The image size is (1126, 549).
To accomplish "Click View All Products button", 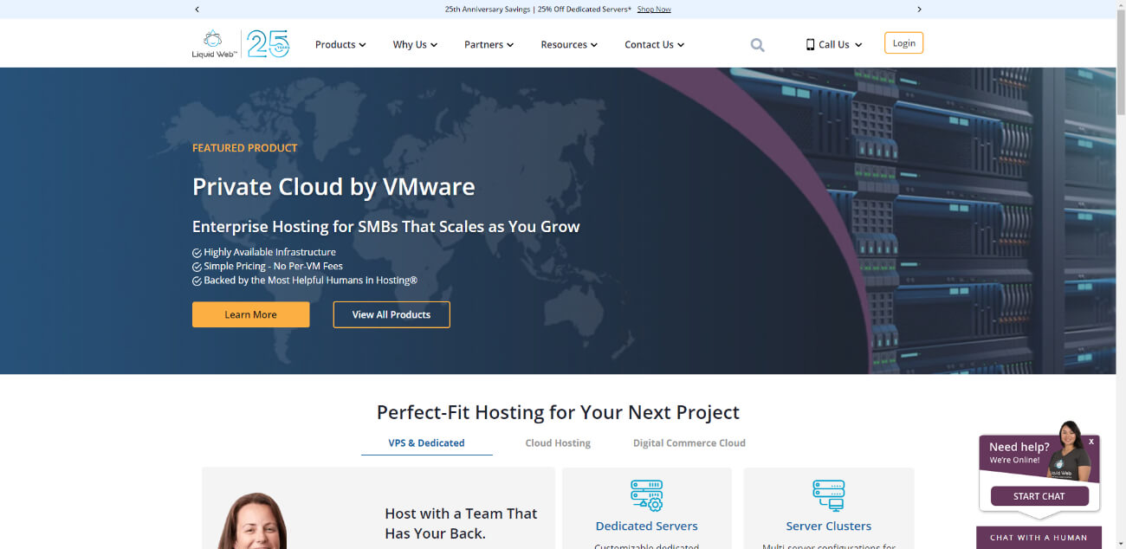I will (392, 314).
